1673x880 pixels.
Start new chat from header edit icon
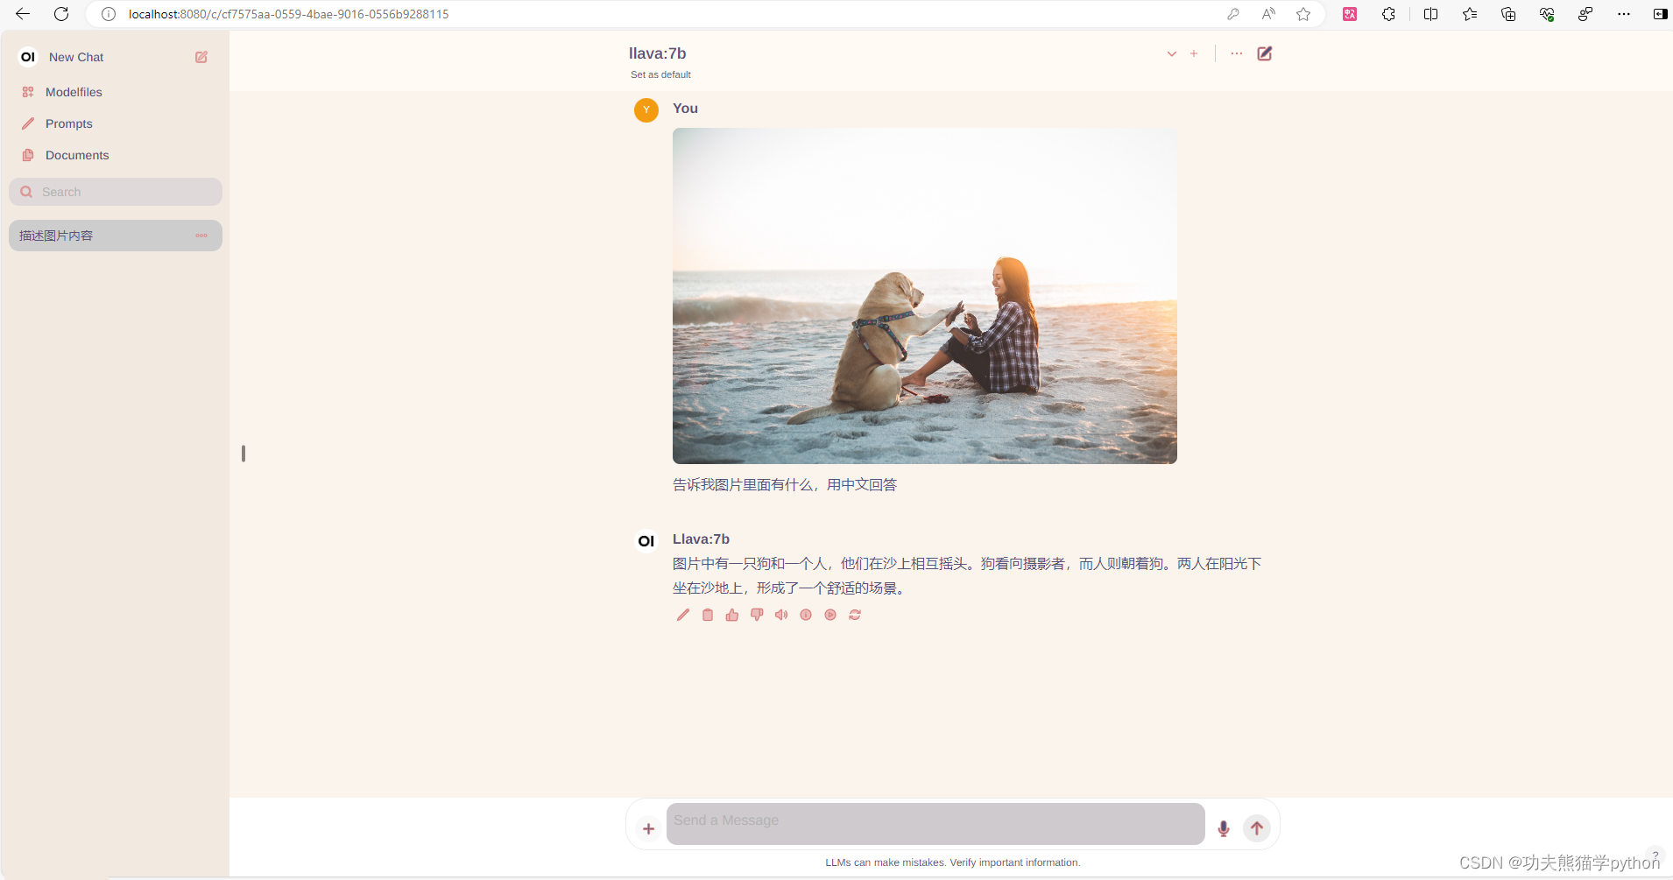coord(1265,53)
